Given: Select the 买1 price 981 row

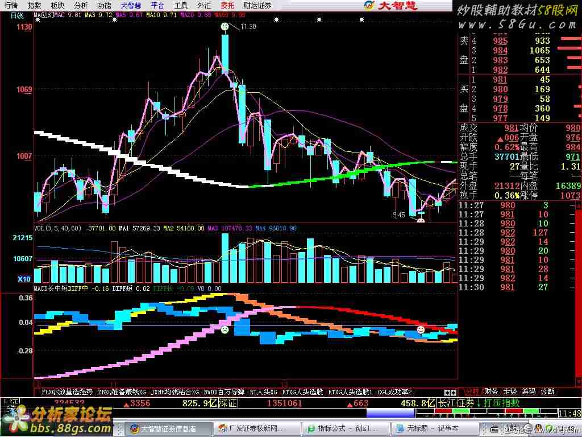Looking at the screenshot, I should [x=519, y=80].
